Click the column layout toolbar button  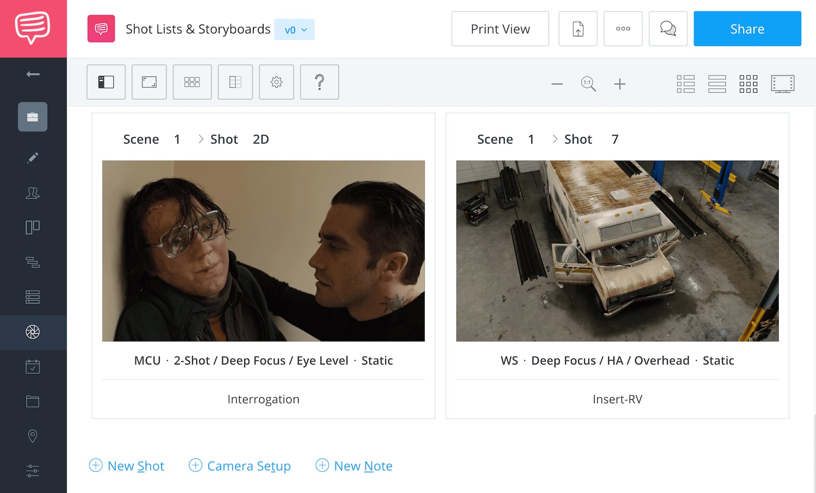tap(235, 82)
